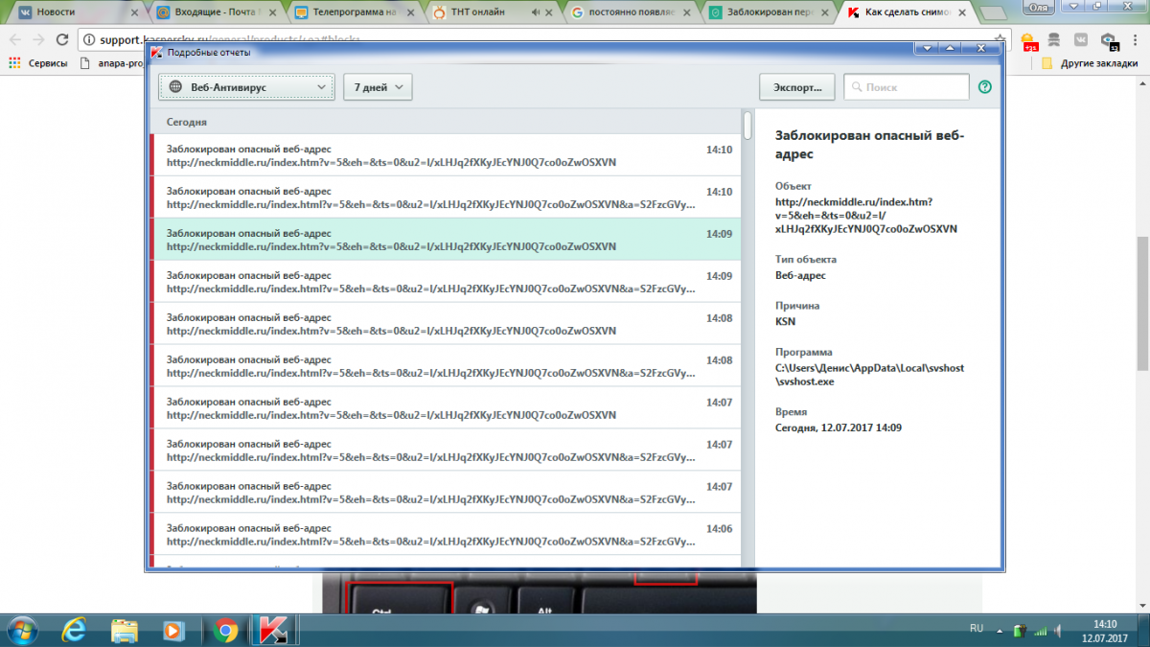Viewport: 1150px width, 647px height.
Task: Launch Internet Explorer from the taskbar
Action: (74, 630)
